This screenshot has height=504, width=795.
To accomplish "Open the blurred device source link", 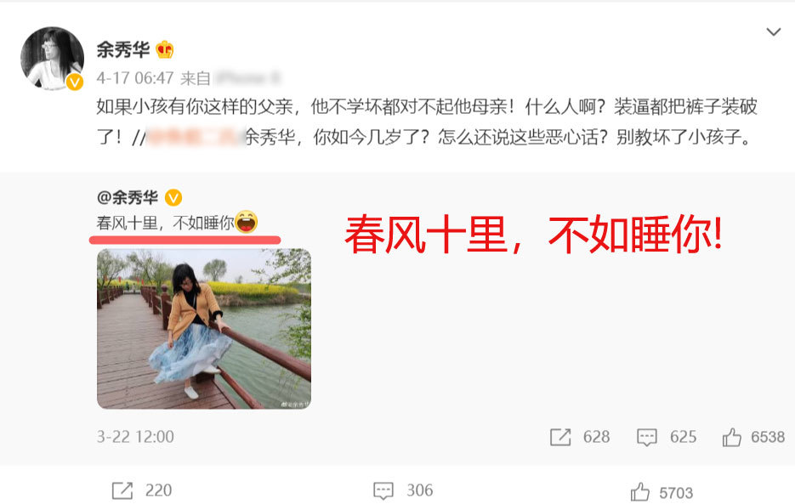I will click(x=247, y=78).
